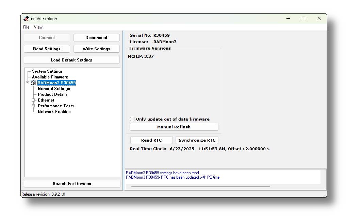
Task: Click Read Settings button
Action: point(47,49)
